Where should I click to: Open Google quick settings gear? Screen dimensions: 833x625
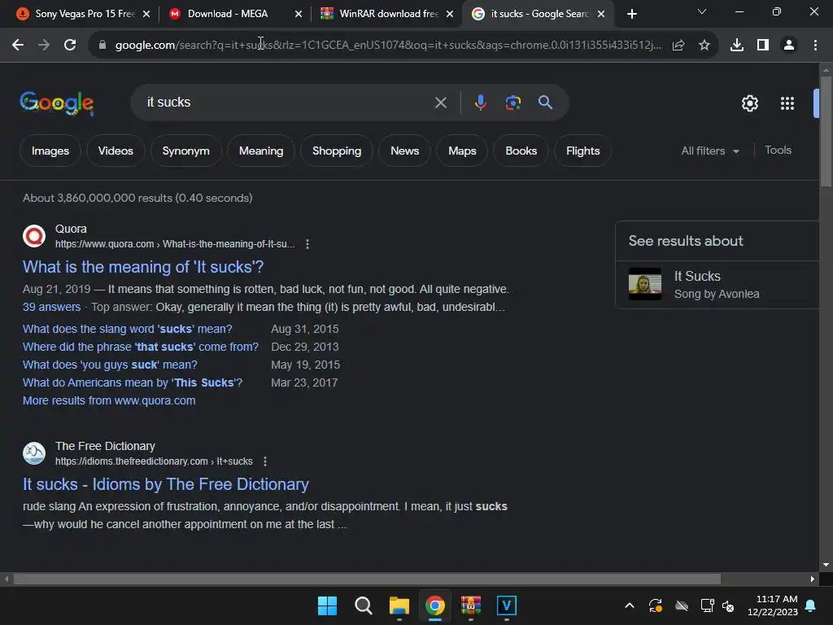(x=749, y=103)
